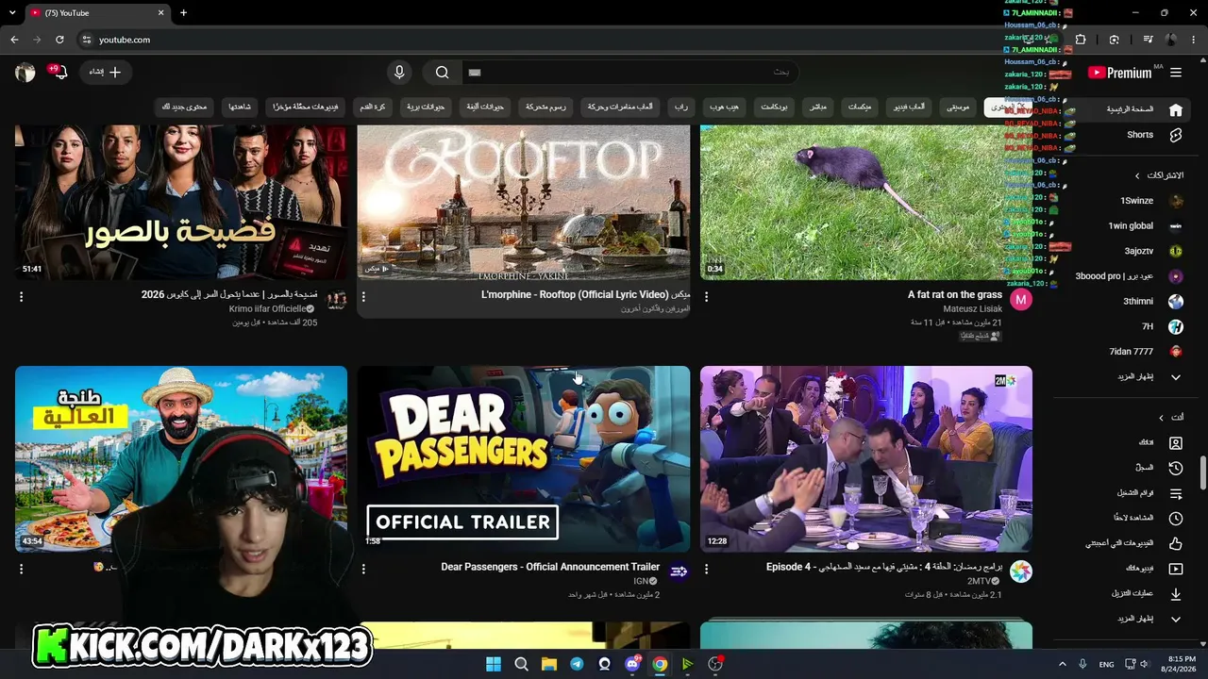The image size is (1208, 679).
Task: Select the Music filter chip
Action: point(958,108)
